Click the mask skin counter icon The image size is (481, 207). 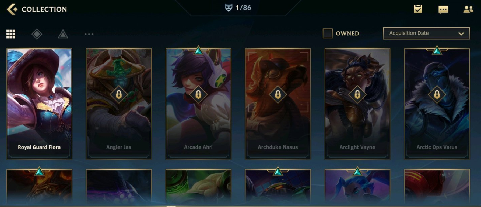(x=229, y=8)
